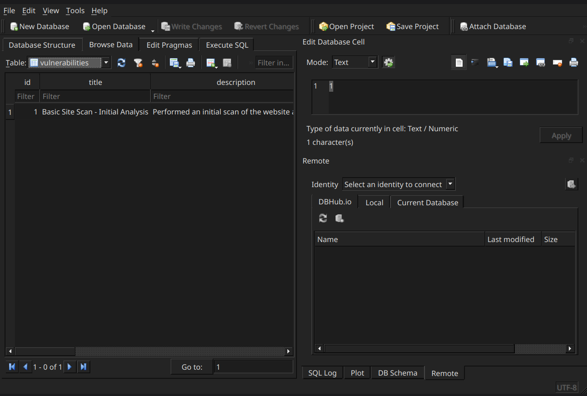Delete the current record with the remove-row icon

click(x=227, y=63)
